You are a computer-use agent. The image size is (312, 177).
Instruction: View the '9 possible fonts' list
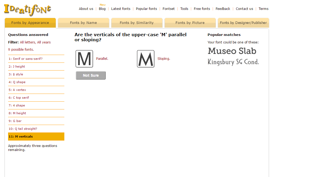click(x=21, y=50)
